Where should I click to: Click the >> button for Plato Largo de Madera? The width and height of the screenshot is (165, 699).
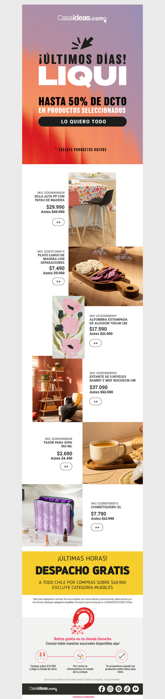click(58, 282)
